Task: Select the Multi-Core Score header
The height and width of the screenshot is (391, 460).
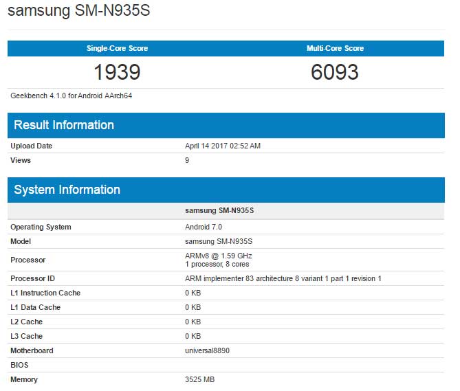Action: pyautogui.click(x=335, y=48)
